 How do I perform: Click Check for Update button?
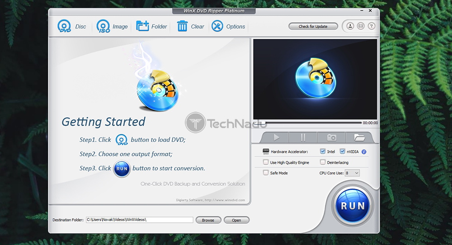(313, 26)
